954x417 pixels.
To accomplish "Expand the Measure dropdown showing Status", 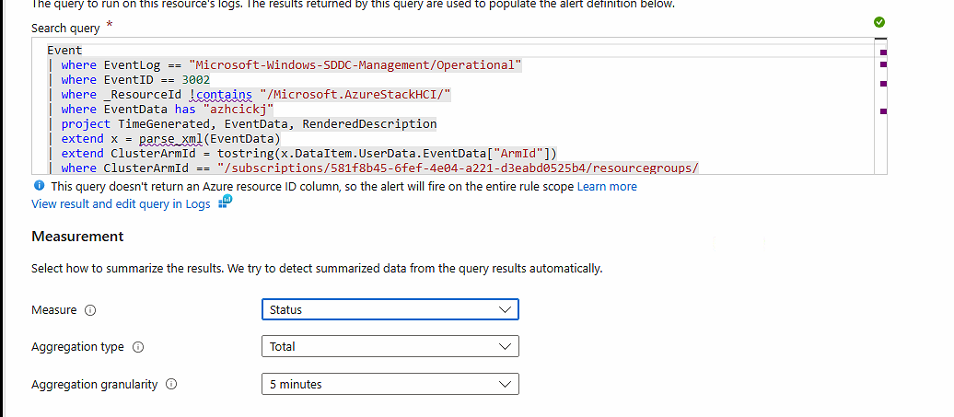I will click(390, 310).
